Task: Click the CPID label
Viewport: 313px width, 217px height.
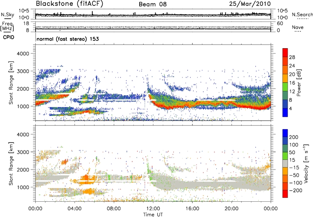Action: click(x=9, y=37)
